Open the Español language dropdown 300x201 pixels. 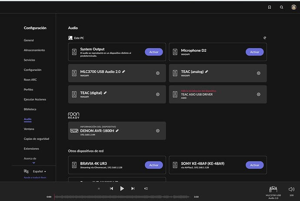point(40,171)
